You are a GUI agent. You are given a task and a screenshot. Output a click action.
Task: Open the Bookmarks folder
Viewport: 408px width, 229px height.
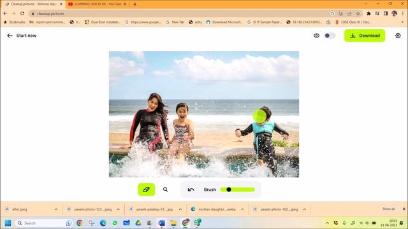tap(14, 22)
